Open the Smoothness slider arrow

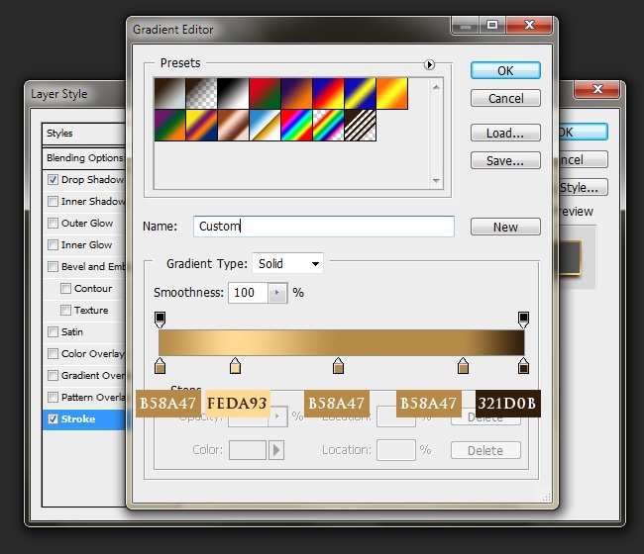277,293
